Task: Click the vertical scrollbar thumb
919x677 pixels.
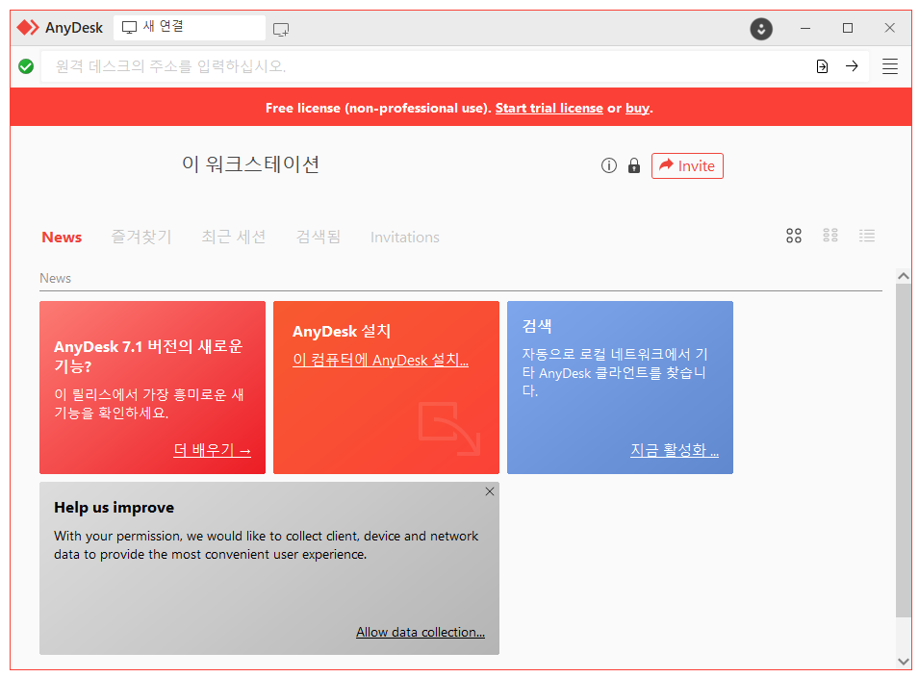Action: (904, 450)
